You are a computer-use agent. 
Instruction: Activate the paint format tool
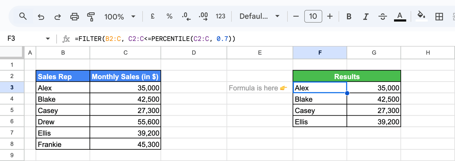click(x=91, y=17)
